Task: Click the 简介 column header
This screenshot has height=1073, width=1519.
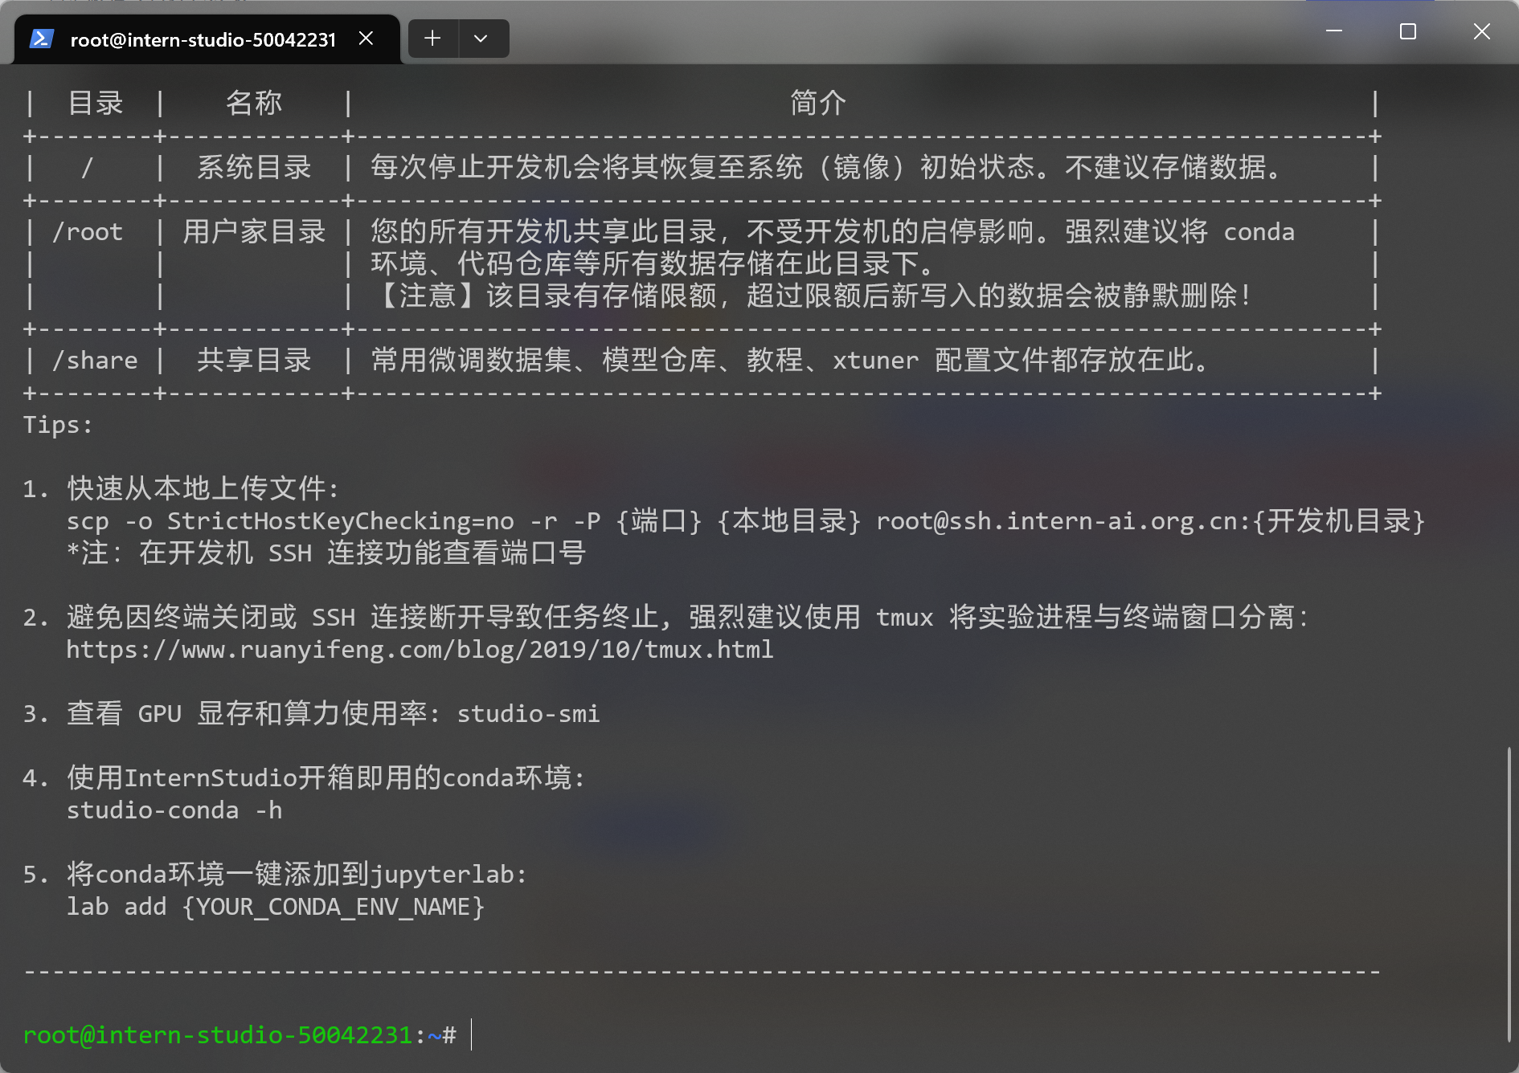Action: click(x=818, y=103)
